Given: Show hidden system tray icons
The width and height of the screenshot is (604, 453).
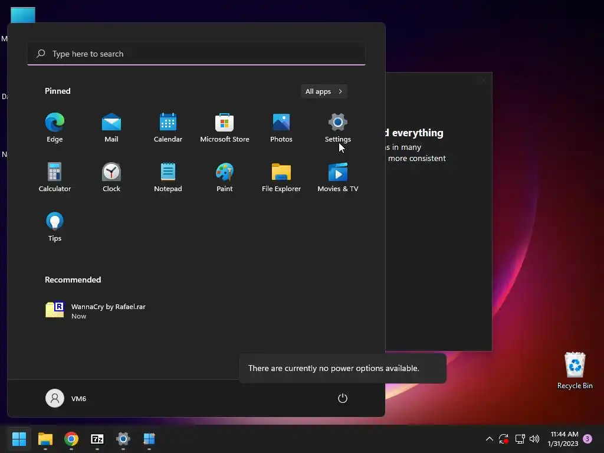Looking at the screenshot, I should pos(489,439).
